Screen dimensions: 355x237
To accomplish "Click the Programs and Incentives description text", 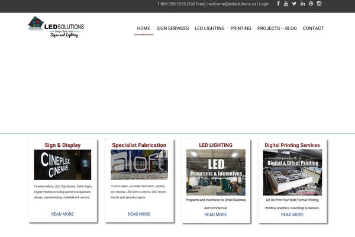I will [215, 204].
